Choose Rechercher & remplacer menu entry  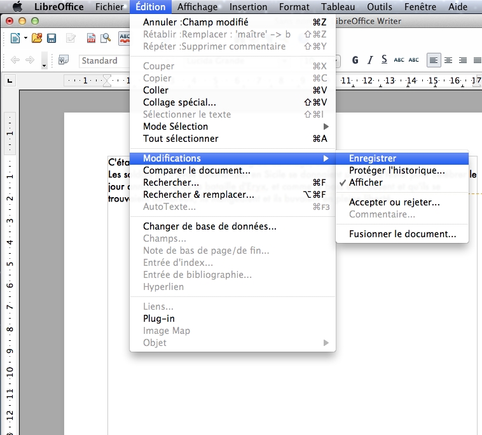pos(198,195)
